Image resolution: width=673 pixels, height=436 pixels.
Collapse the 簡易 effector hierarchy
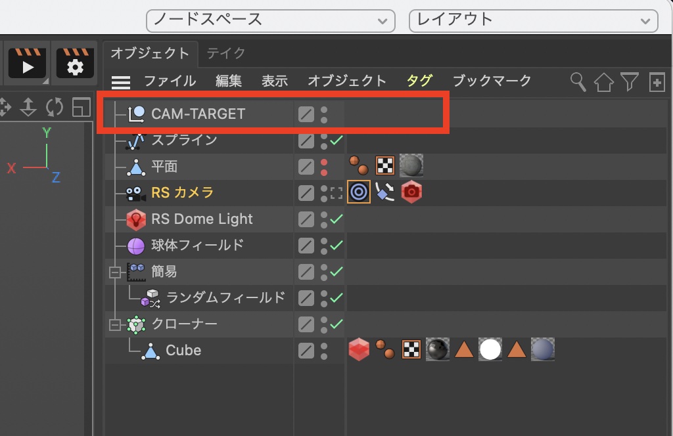tap(116, 272)
